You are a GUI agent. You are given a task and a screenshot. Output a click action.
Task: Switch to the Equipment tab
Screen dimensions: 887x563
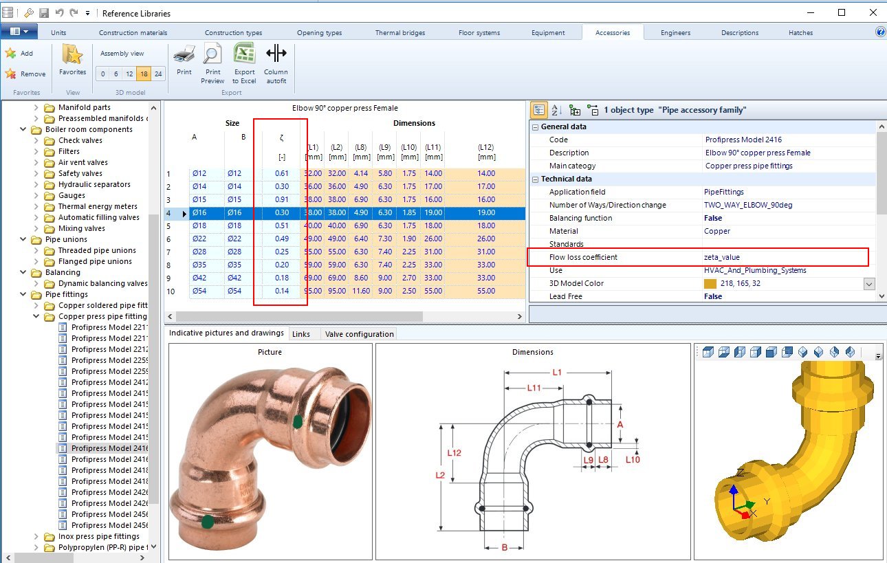[x=548, y=32]
